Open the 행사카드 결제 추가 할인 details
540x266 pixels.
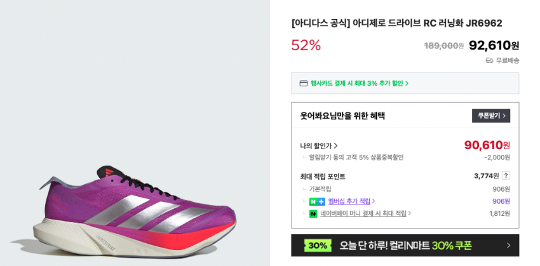(x=360, y=83)
